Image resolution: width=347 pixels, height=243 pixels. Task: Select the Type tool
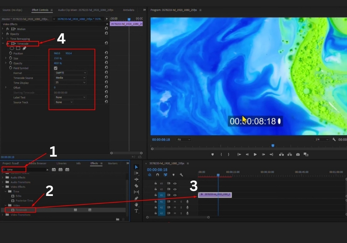pyautogui.click(x=136, y=211)
